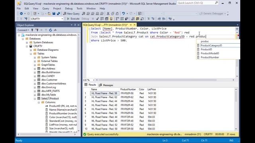Collapse the Databases tree node
The image size is (255, 143).
coord(23,39)
